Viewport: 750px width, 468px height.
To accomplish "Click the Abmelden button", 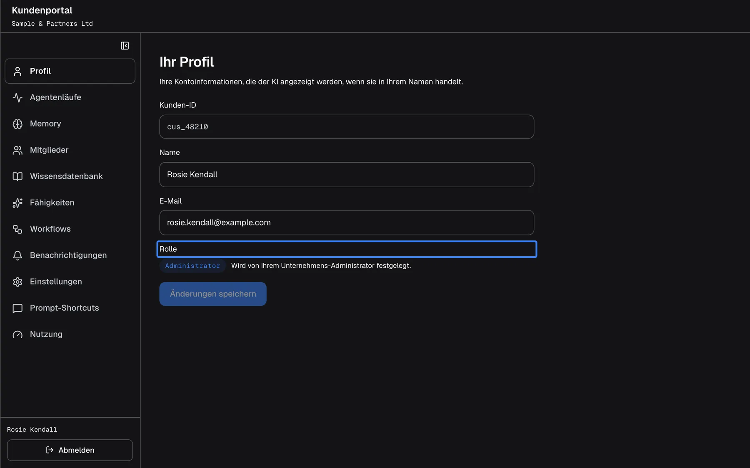I will 70,450.
